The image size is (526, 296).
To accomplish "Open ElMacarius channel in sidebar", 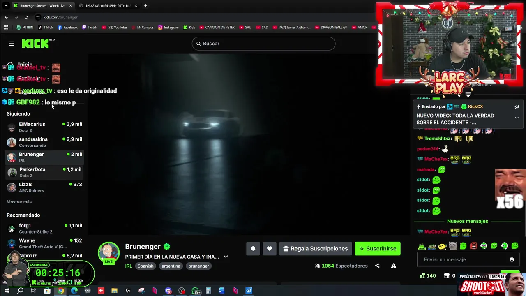I will click(x=44, y=127).
